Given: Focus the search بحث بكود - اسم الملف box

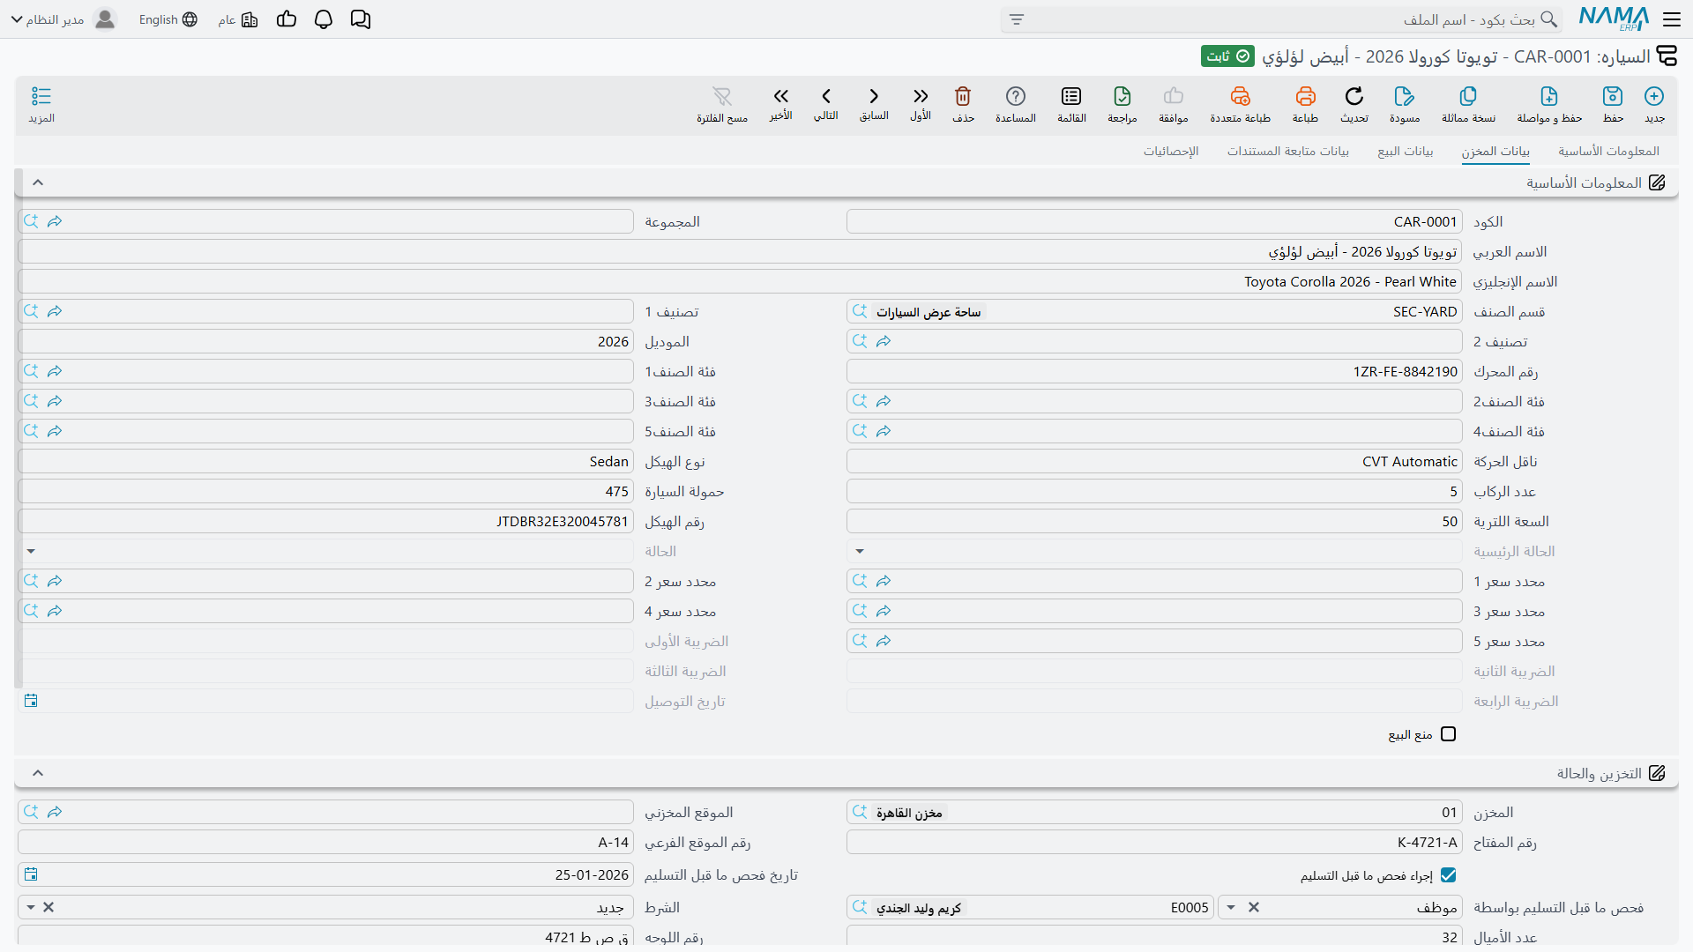Looking at the screenshot, I should (1281, 19).
